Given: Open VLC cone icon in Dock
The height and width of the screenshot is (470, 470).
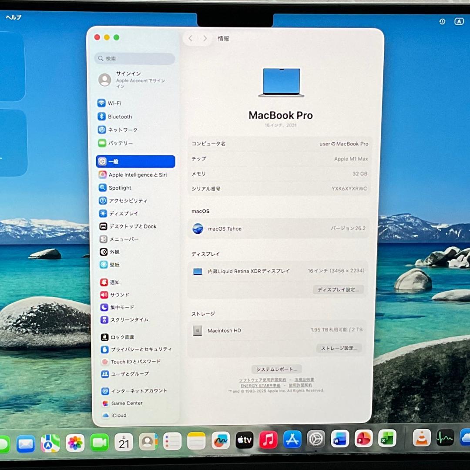Looking at the screenshot, I should click(422, 438).
